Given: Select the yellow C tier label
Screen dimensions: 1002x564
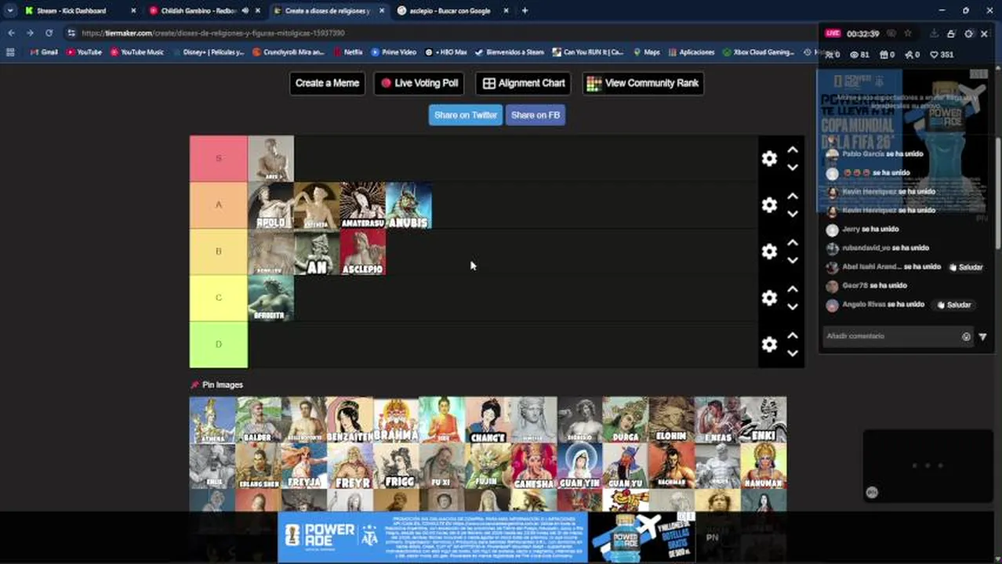Looking at the screenshot, I should click(x=219, y=298).
